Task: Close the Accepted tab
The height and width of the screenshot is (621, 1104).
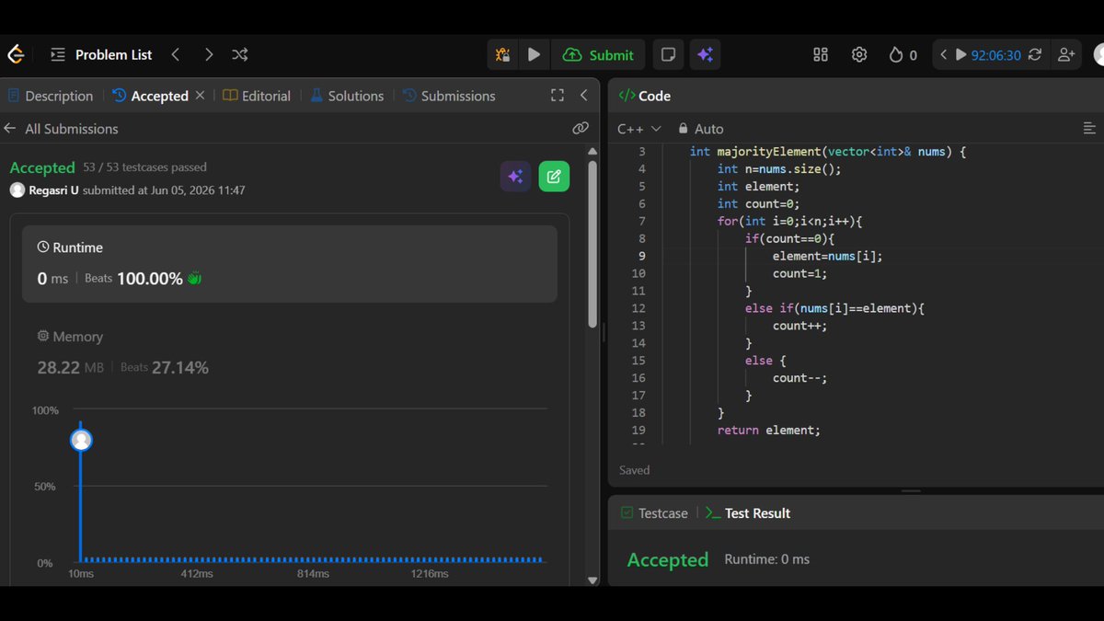Action: [201, 96]
